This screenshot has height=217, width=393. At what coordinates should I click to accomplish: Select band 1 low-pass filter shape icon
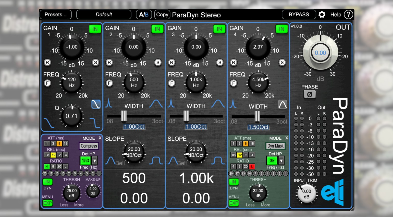click(96, 104)
